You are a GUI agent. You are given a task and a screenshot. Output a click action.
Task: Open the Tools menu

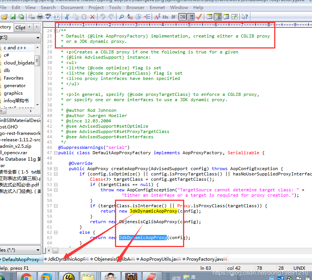click(115, 8)
